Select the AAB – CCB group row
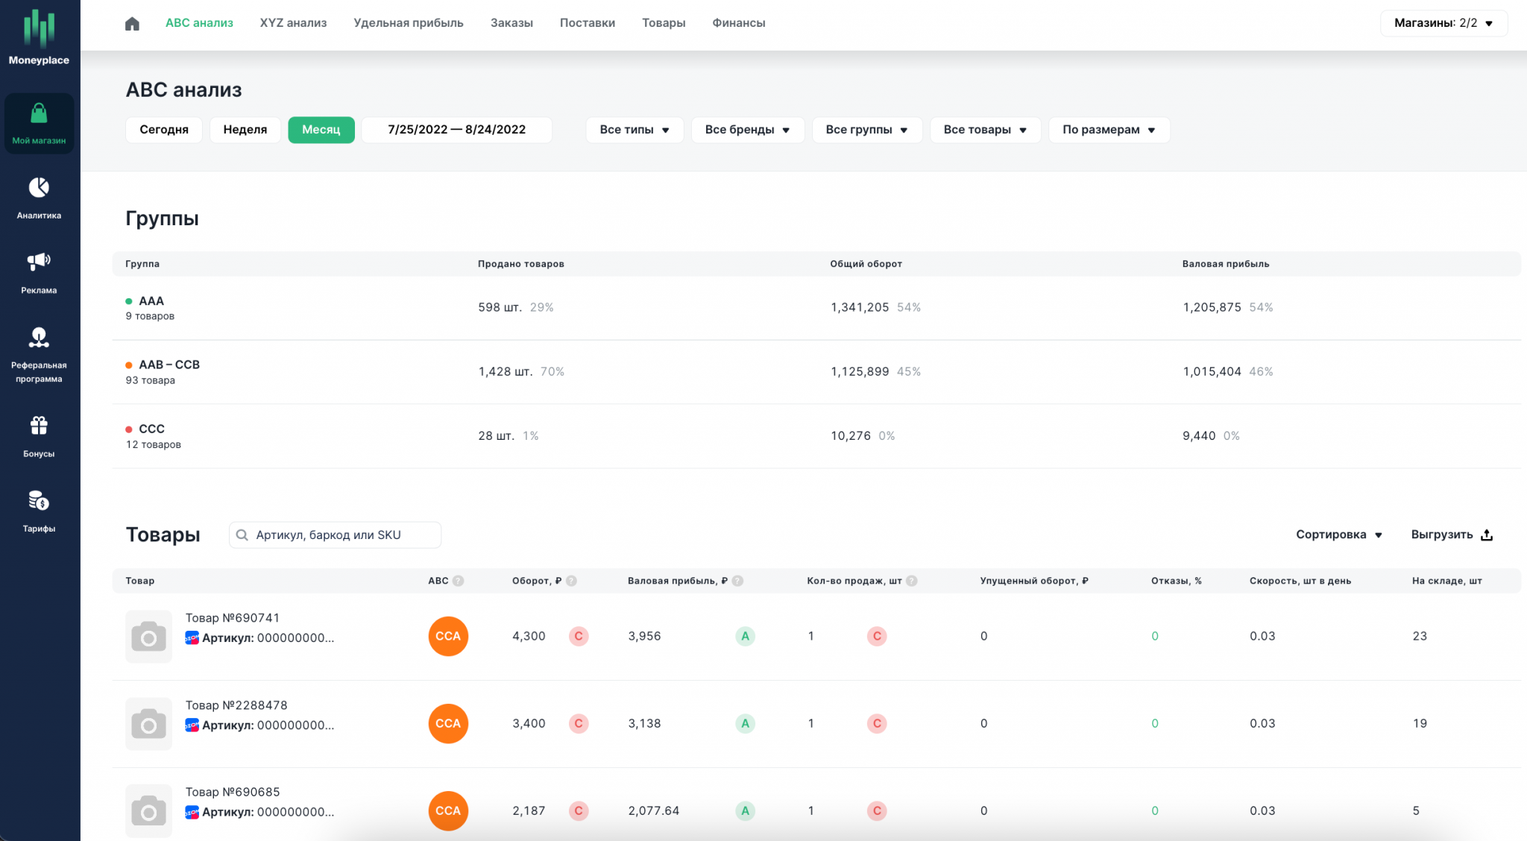1527x841 pixels. [x=816, y=372]
